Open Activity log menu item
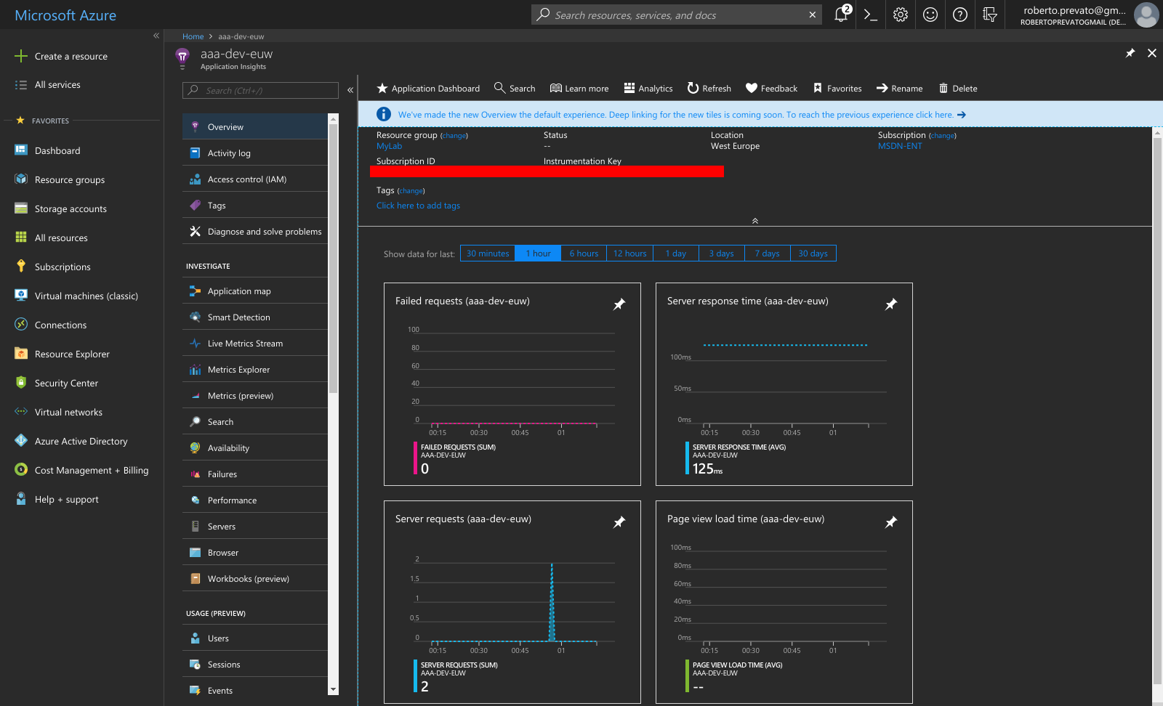 point(255,153)
